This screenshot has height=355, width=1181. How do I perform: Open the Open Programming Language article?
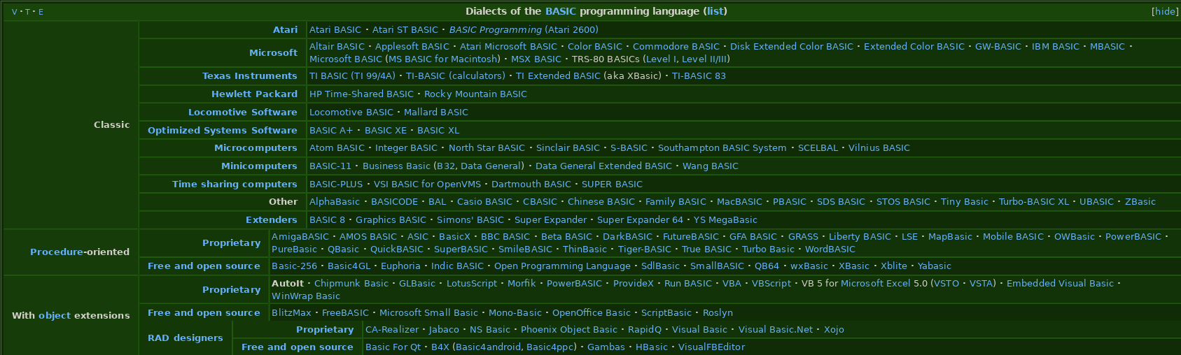(562, 266)
